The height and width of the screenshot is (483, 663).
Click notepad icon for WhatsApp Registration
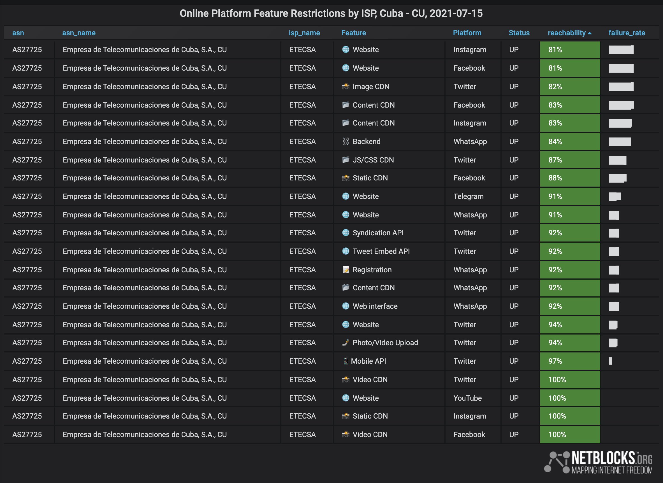(346, 270)
